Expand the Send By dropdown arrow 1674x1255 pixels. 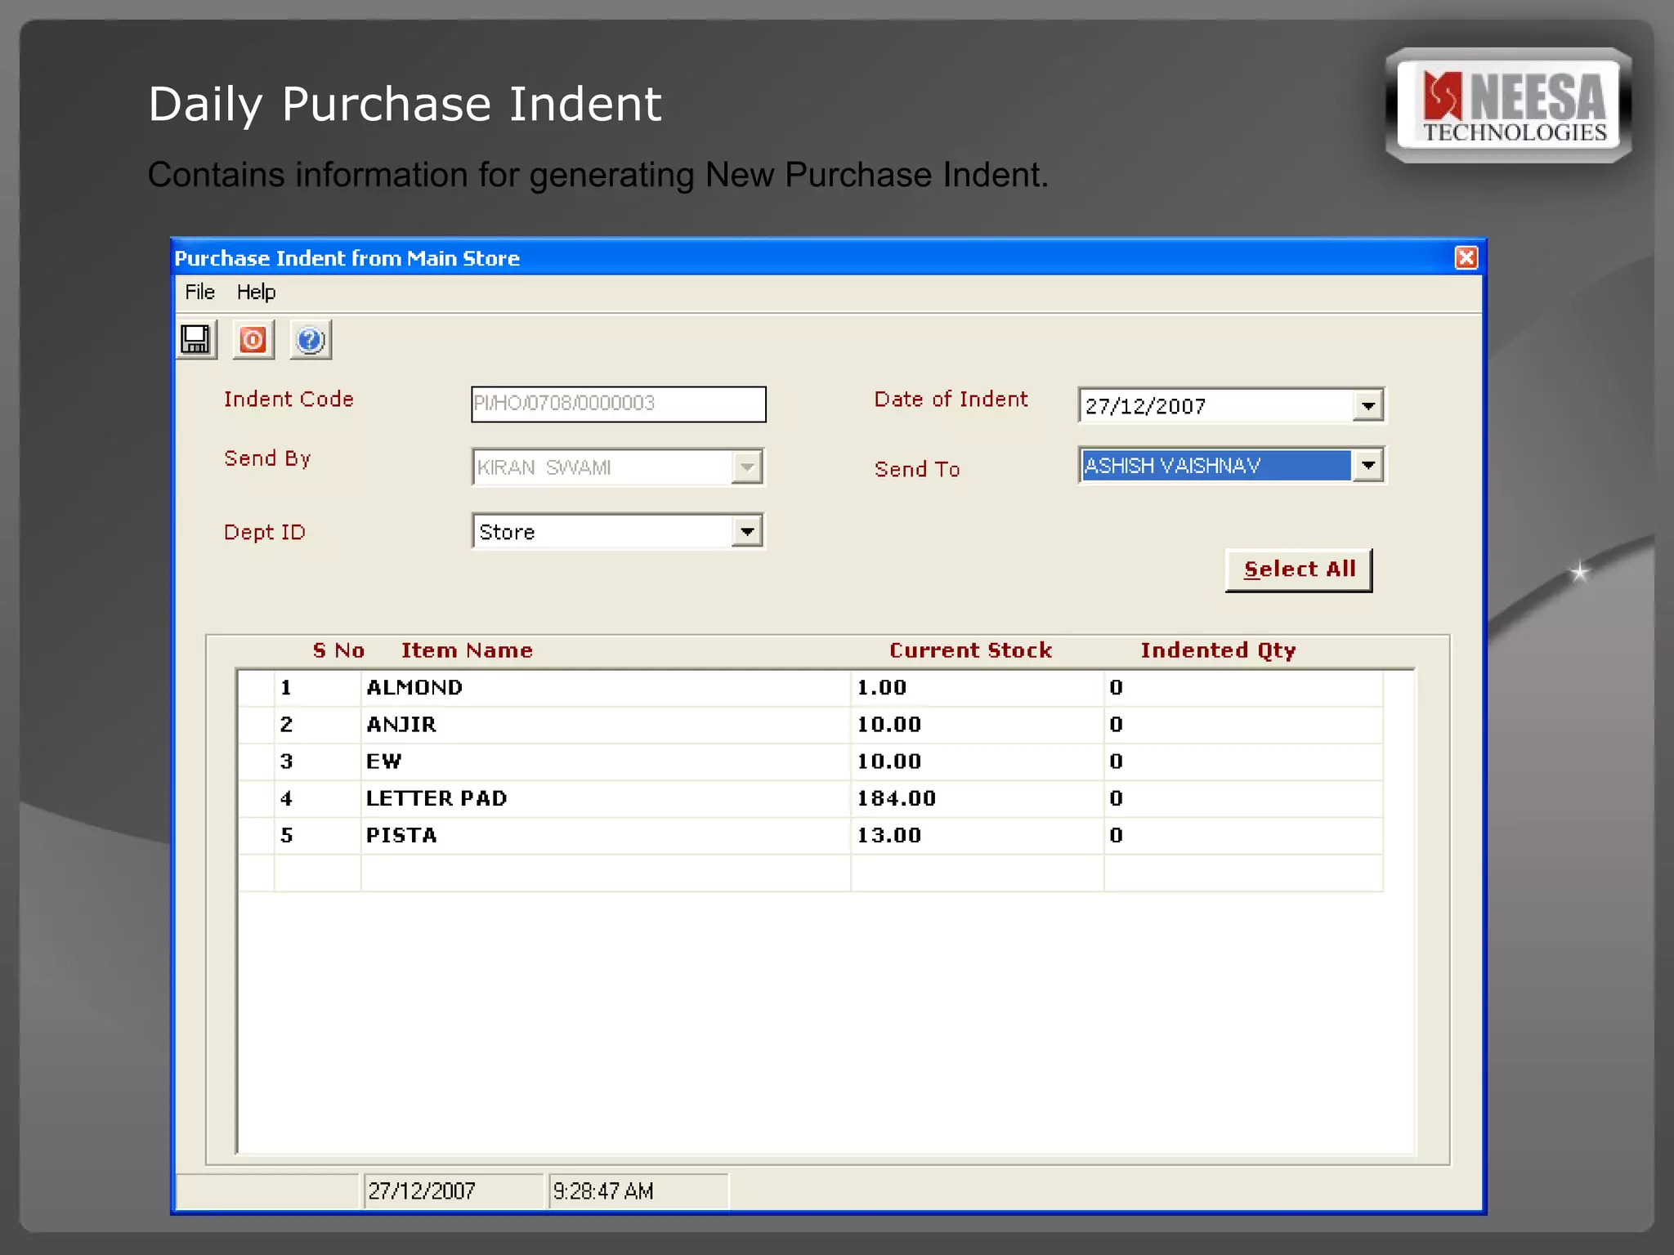pos(746,467)
